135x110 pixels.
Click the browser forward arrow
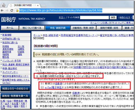[x=7, y=10]
